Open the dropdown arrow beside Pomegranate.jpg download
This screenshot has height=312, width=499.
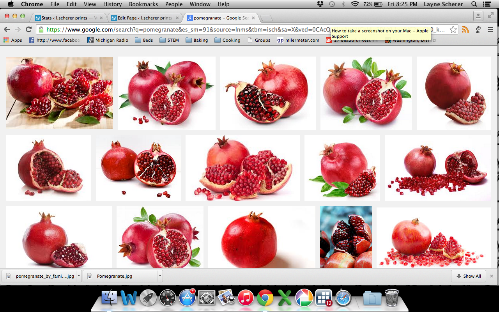(x=160, y=276)
